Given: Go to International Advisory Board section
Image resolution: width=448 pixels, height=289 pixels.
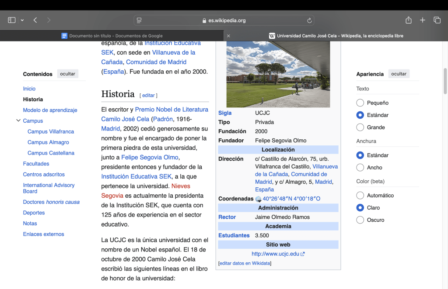Looking at the screenshot, I should [x=49, y=188].
